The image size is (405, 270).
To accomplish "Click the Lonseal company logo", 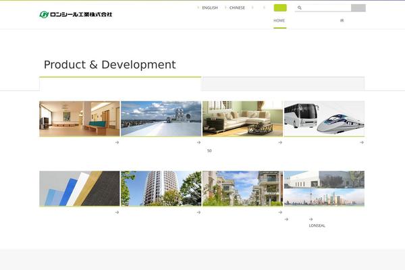I will coord(76,14).
